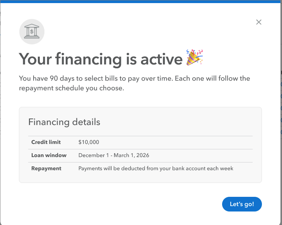
Task: Click the Credit limit label
Action: coord(46,142)
